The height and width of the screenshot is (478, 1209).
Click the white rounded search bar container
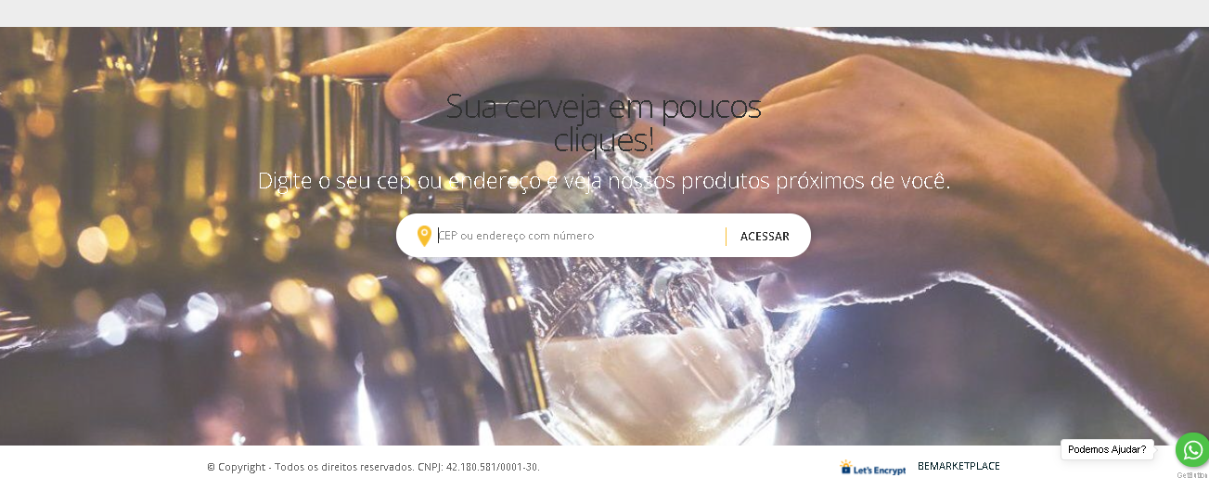click(603, 236)
